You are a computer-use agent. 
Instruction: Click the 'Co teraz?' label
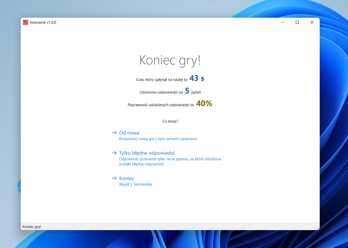[170, 121]
